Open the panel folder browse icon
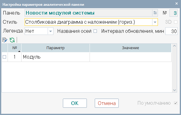The height and width of the screenshot is (115, 181). (155, 13)
